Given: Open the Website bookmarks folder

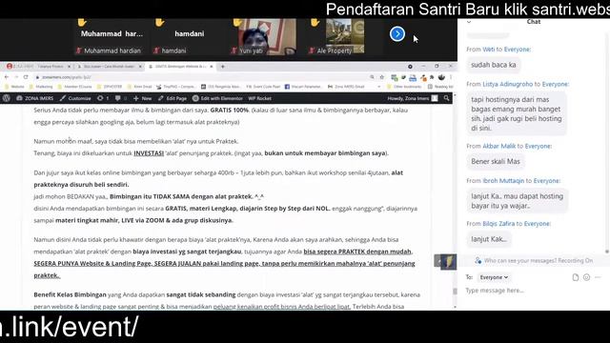Looking at the screenshot, I should 14,87.
